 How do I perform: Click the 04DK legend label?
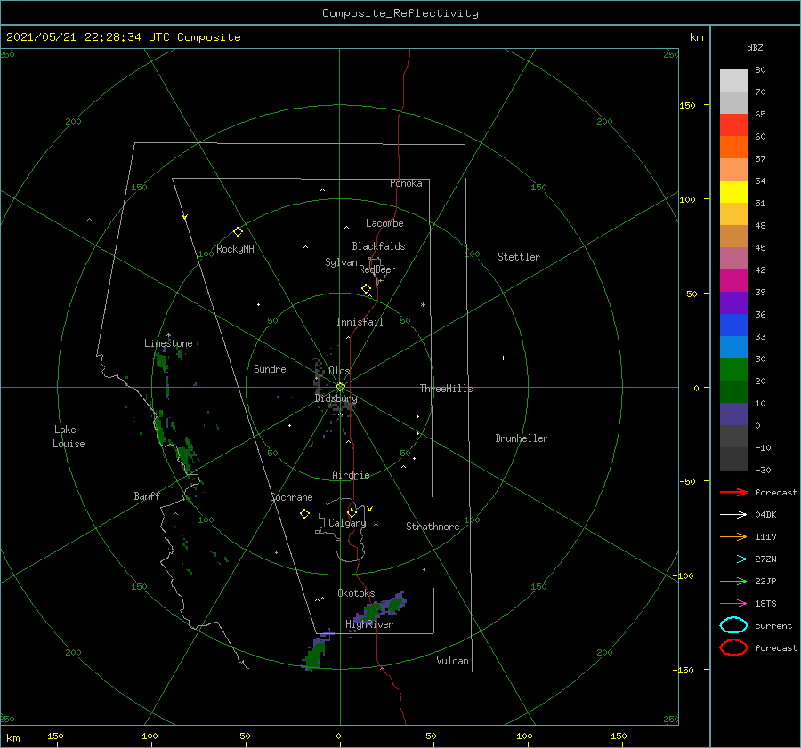[765, 515]
